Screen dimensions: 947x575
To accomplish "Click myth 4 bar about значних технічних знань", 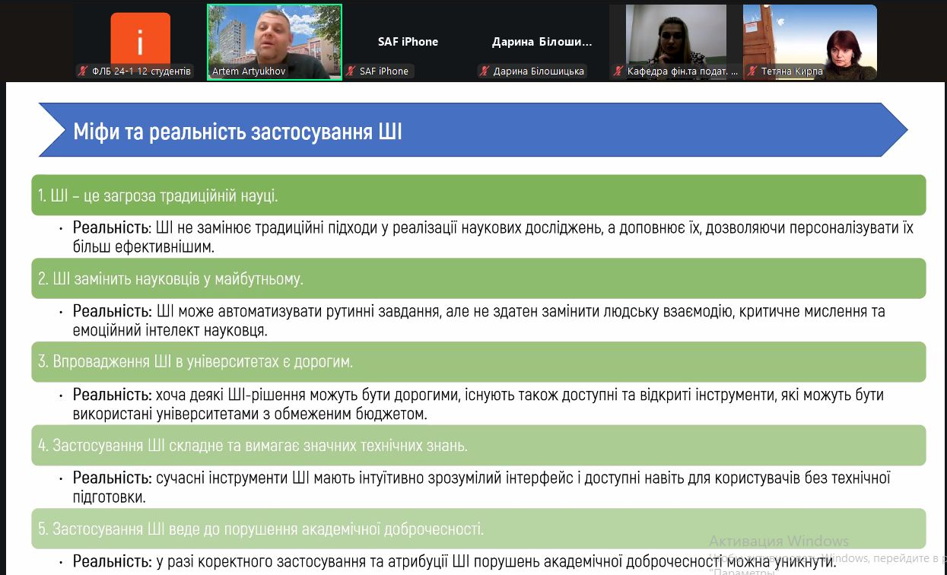I will [478, 445].
